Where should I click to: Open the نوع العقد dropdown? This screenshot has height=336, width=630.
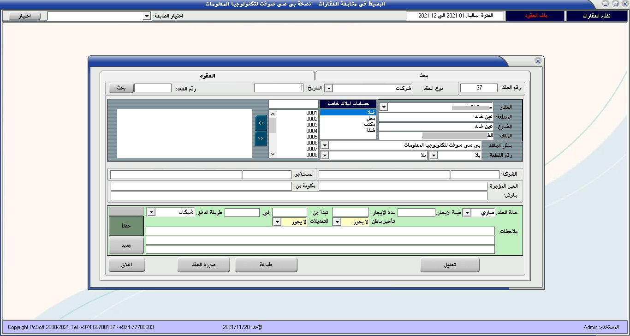point(329,88)
